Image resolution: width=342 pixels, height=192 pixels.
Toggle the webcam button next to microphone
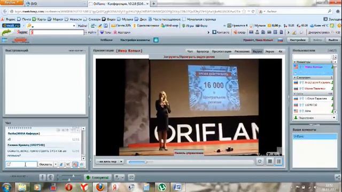click(x=51, y=178)
